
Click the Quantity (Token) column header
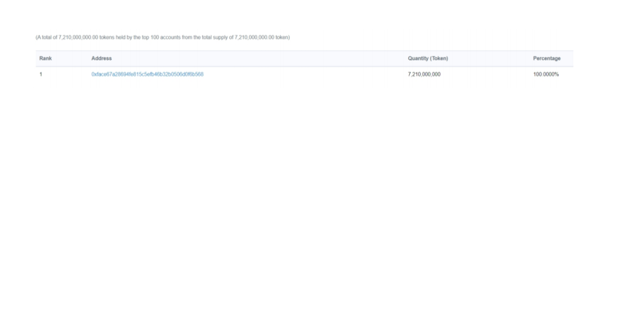[x=428, y=59]
